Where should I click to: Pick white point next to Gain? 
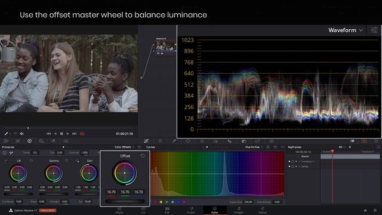tap(78, 161)
